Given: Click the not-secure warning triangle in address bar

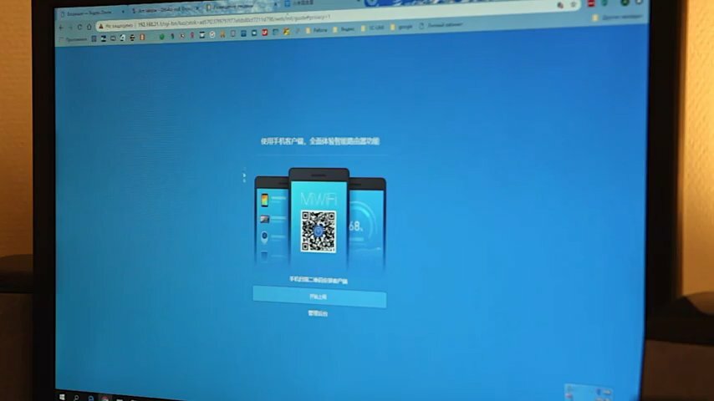Looking at the screenshot, I should (101, 27).
